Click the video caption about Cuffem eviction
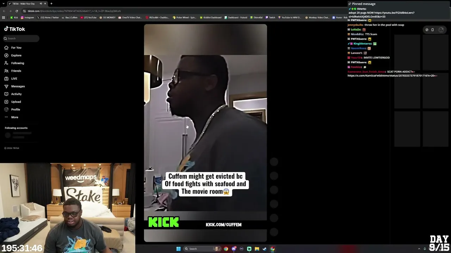 click(x=205, y=184)
